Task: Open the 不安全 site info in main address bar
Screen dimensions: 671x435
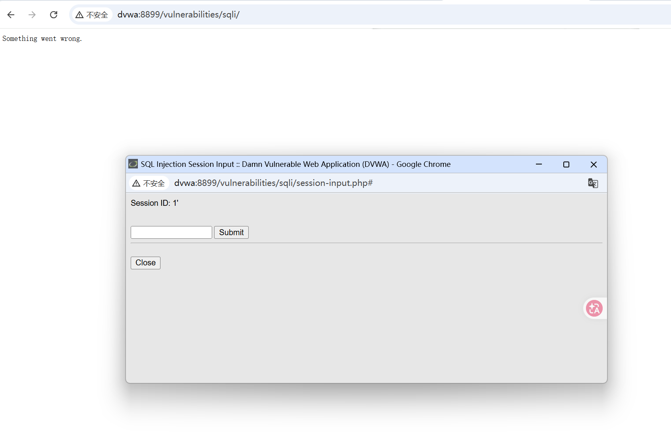Action: pos(92,15)
